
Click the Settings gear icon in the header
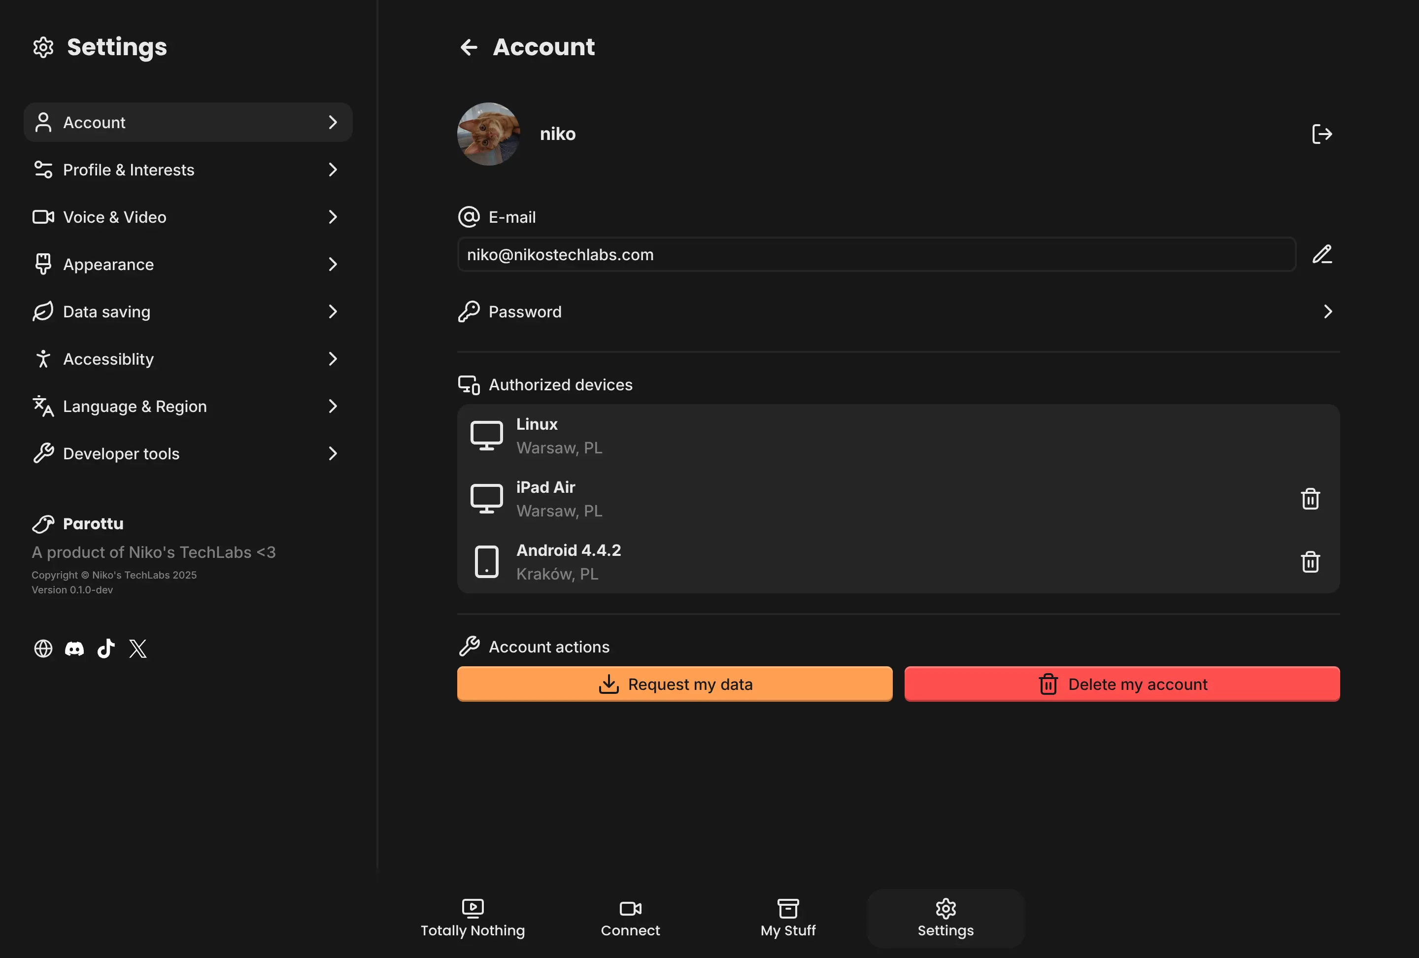[x=43, y=47]
